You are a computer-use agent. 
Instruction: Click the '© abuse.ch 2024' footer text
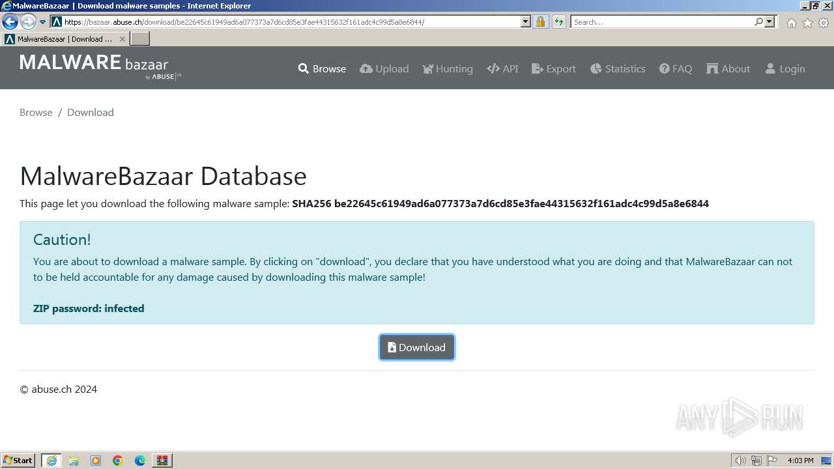coord(59,389)
